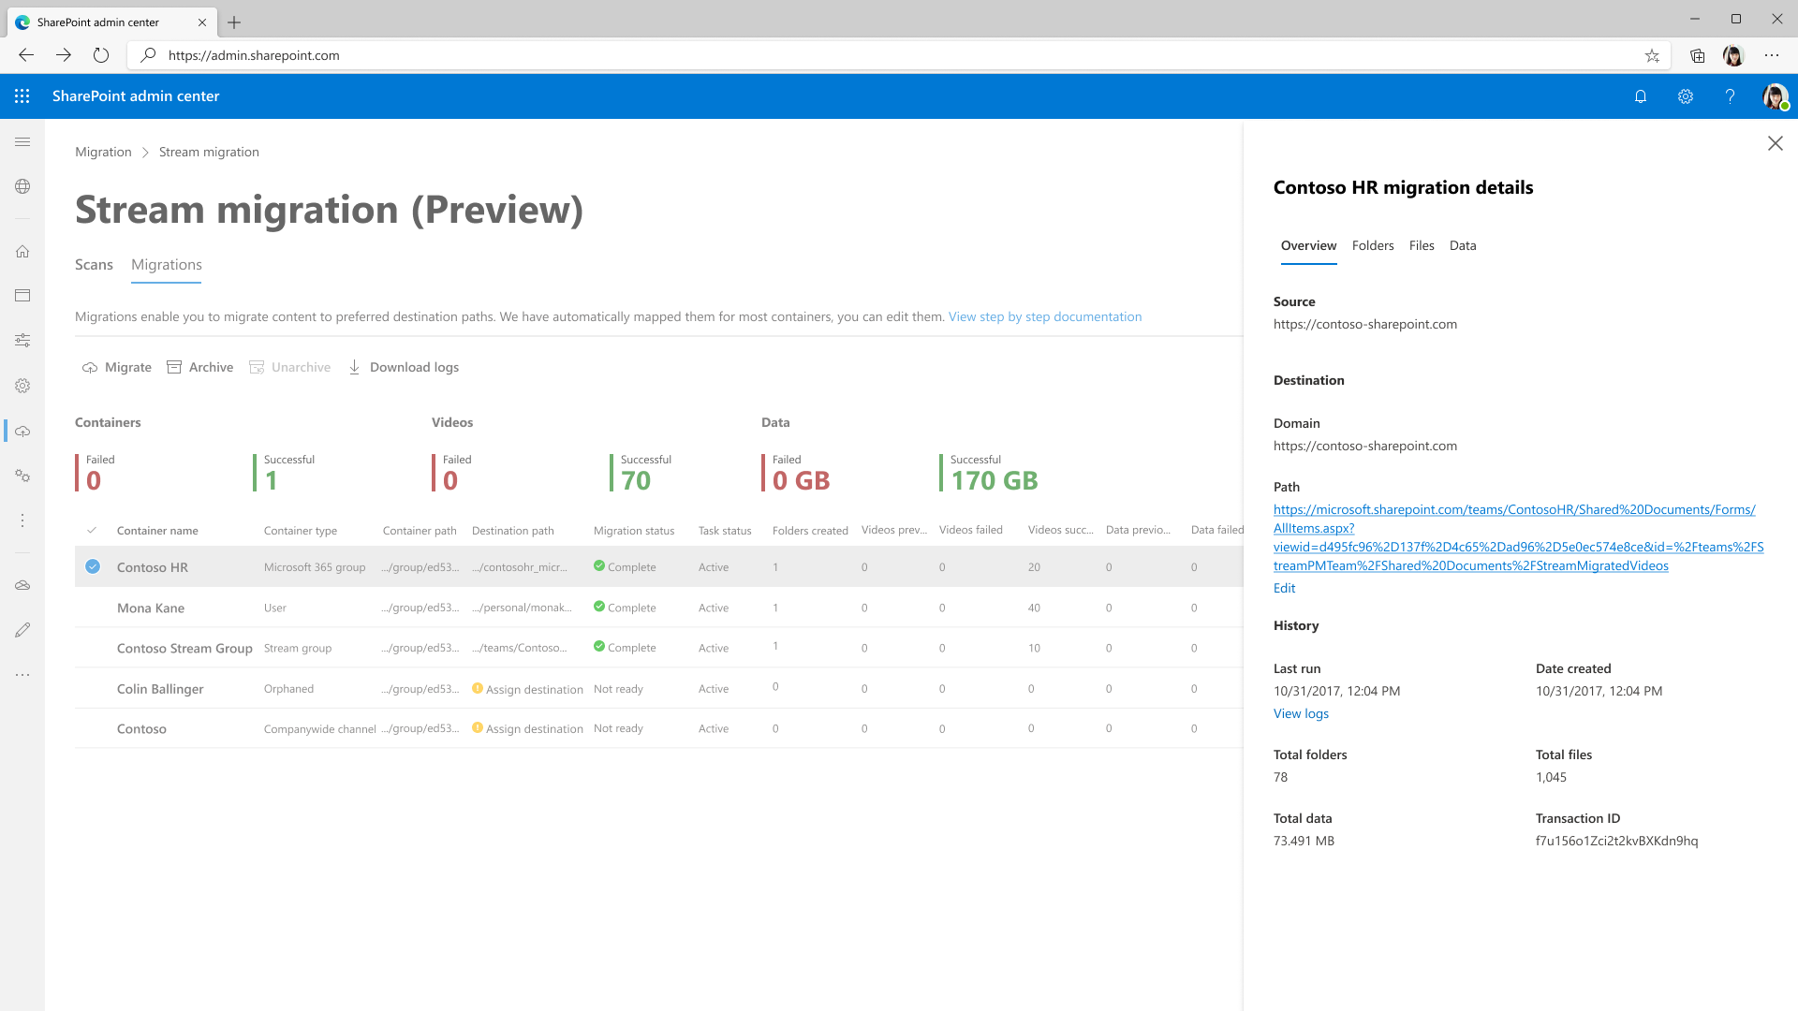Click the notifications bell icon
Screen dimensions: 1798x1011
click(x=1640, y=95)
